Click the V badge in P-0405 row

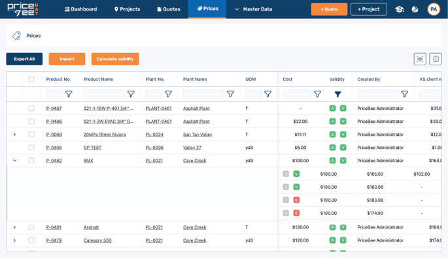coord(343,148)
